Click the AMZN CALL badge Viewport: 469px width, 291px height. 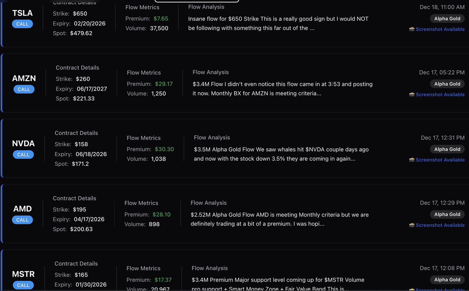[x=24, y=89]
